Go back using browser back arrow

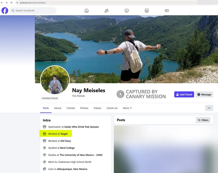(2, 3)
